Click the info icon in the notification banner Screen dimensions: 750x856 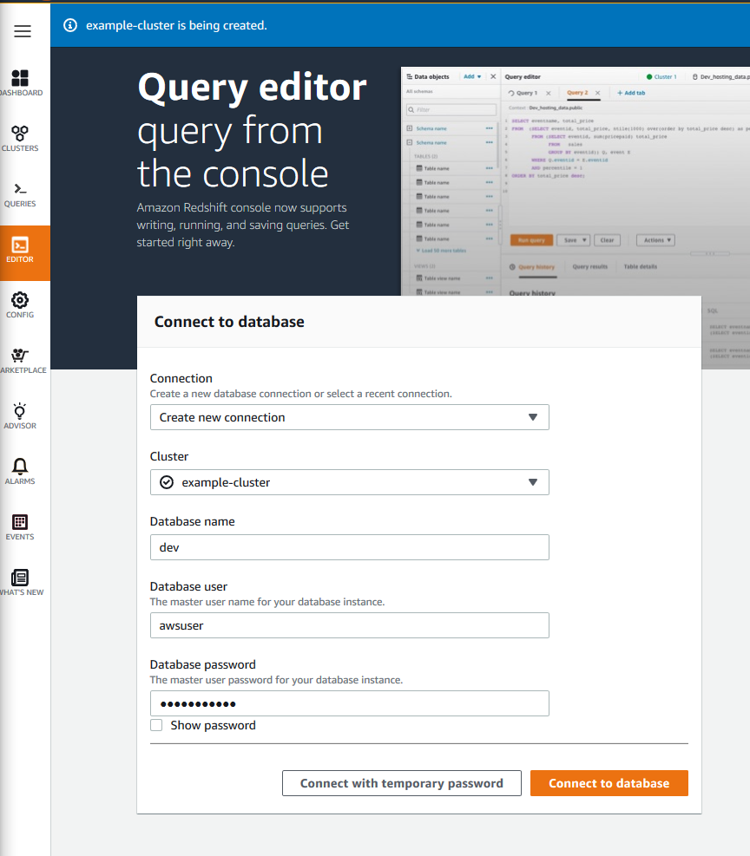click(70, 25)
